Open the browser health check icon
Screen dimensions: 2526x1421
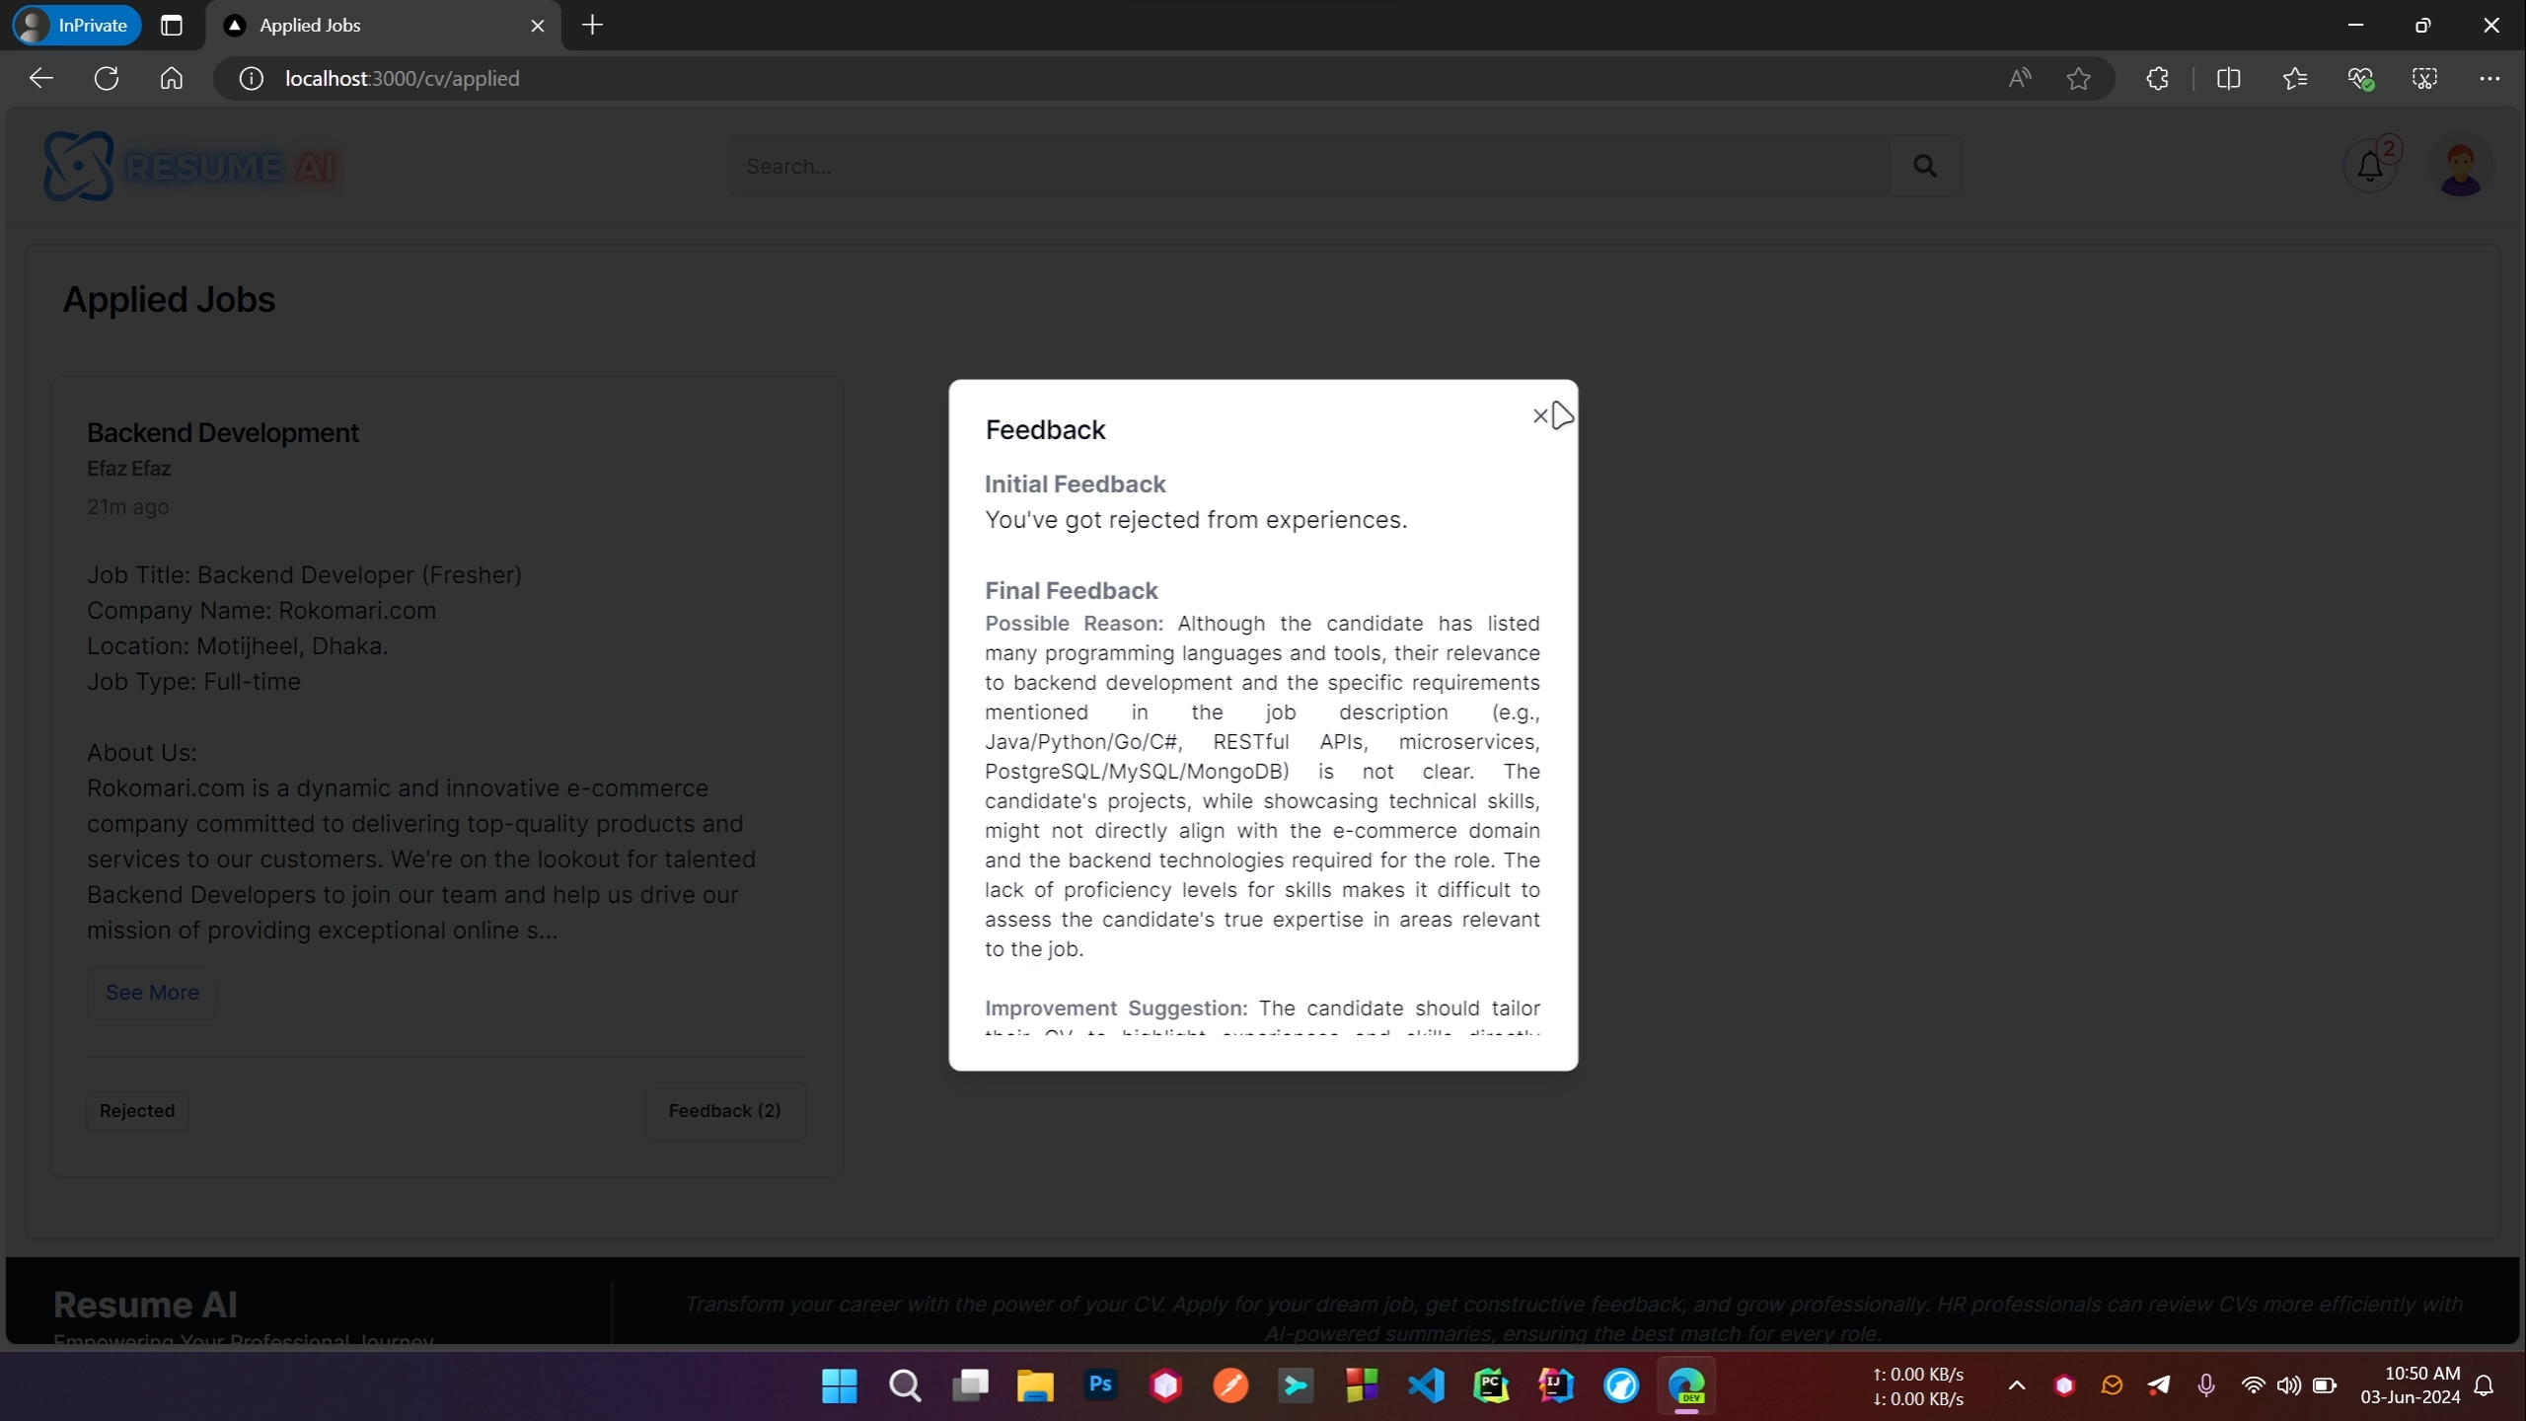click(x=2361, y=79)
